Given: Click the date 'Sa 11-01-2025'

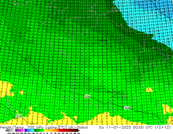Looking at the screenshot, I should [115, 127].
